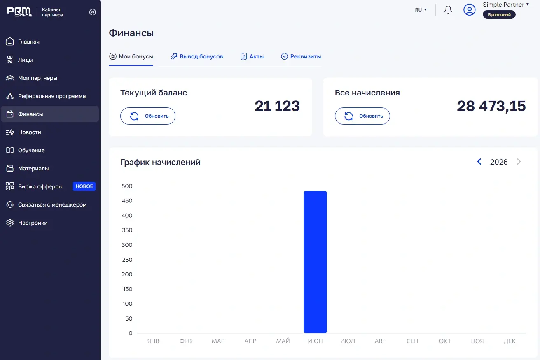Click the offers exchange grid icon
Screen dimensions: 540x360
pyautogui.click(x=10, y=186)
